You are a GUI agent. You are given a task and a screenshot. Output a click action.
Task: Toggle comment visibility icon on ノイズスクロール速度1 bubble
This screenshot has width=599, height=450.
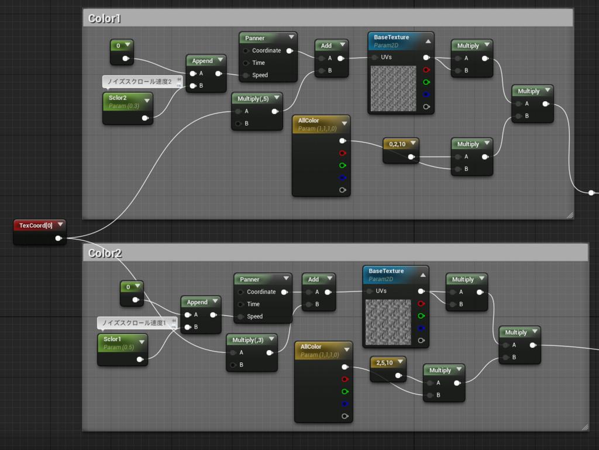pos(174,326)
